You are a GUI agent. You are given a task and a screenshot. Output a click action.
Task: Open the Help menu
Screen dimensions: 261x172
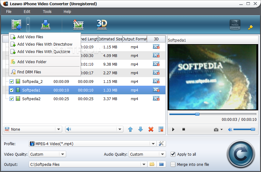coord(67,12)
